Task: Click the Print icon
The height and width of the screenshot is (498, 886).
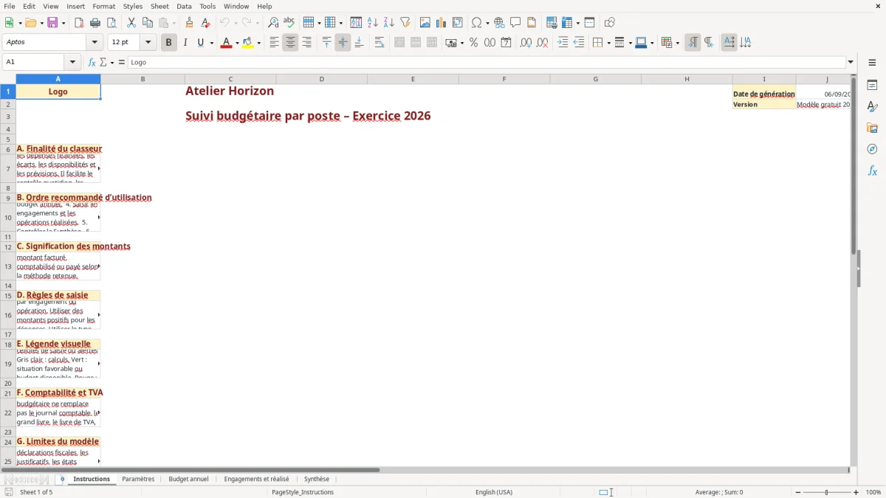Action: [95, 23]
